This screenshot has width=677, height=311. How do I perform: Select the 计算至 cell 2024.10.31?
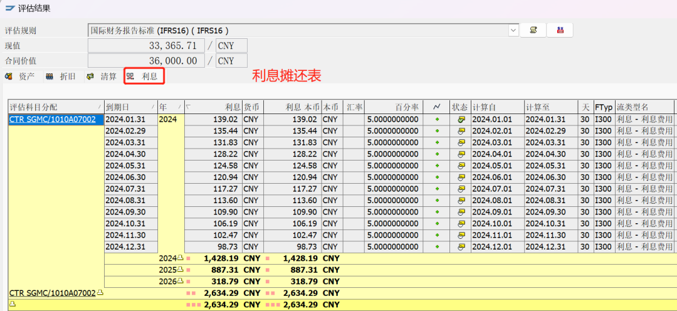pos(551,224)
